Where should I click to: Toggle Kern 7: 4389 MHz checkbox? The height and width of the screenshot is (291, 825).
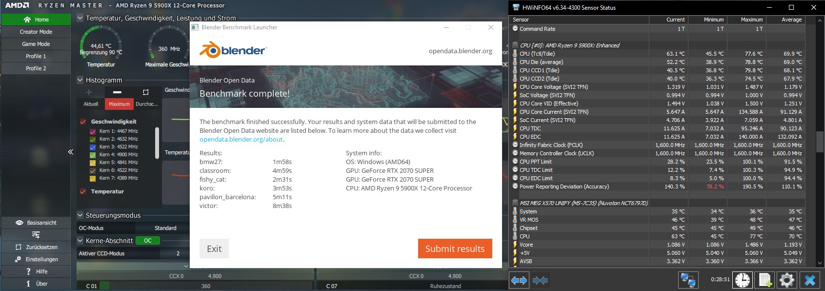pyautogui.click(x=93, y=178)
